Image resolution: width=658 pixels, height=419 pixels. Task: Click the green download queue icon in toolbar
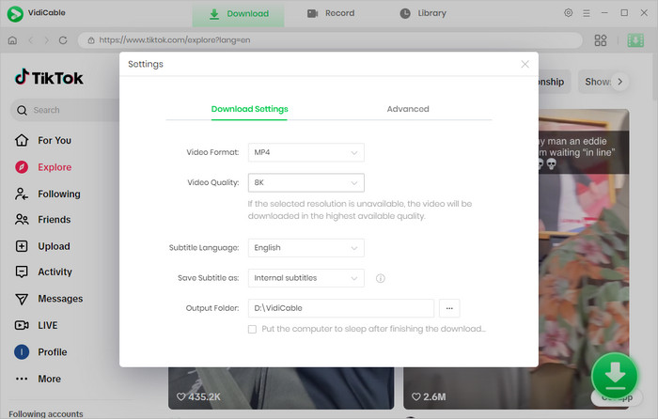click(635, 40)
